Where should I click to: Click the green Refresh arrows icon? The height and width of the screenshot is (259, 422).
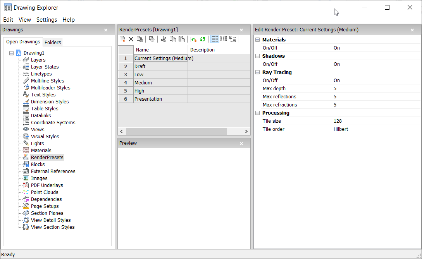point(203,39)
